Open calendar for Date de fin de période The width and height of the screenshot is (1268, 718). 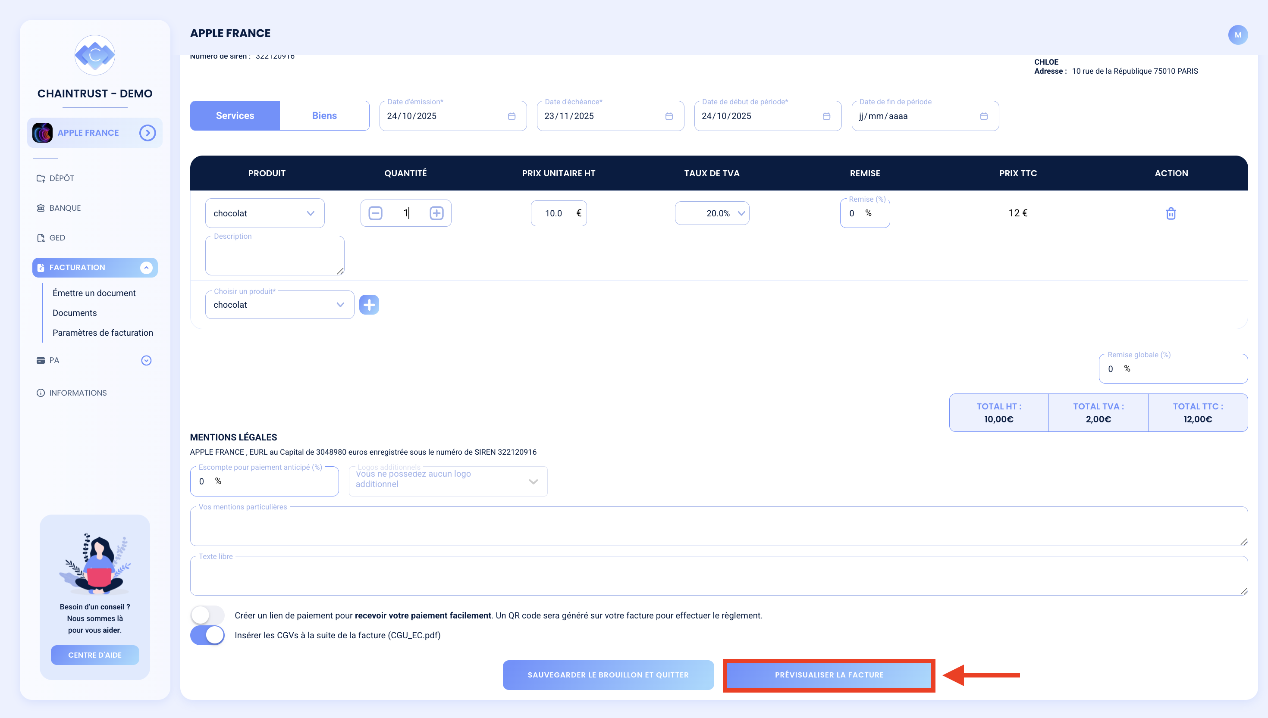pos(984,116)
